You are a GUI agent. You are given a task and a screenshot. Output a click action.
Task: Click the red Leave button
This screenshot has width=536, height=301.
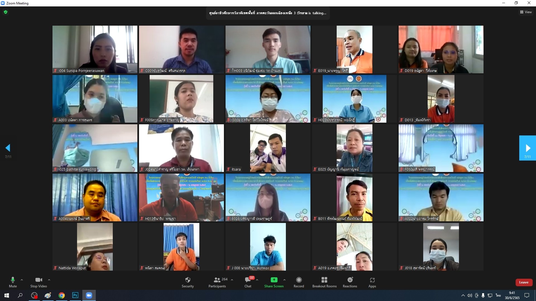coord(524,282)
